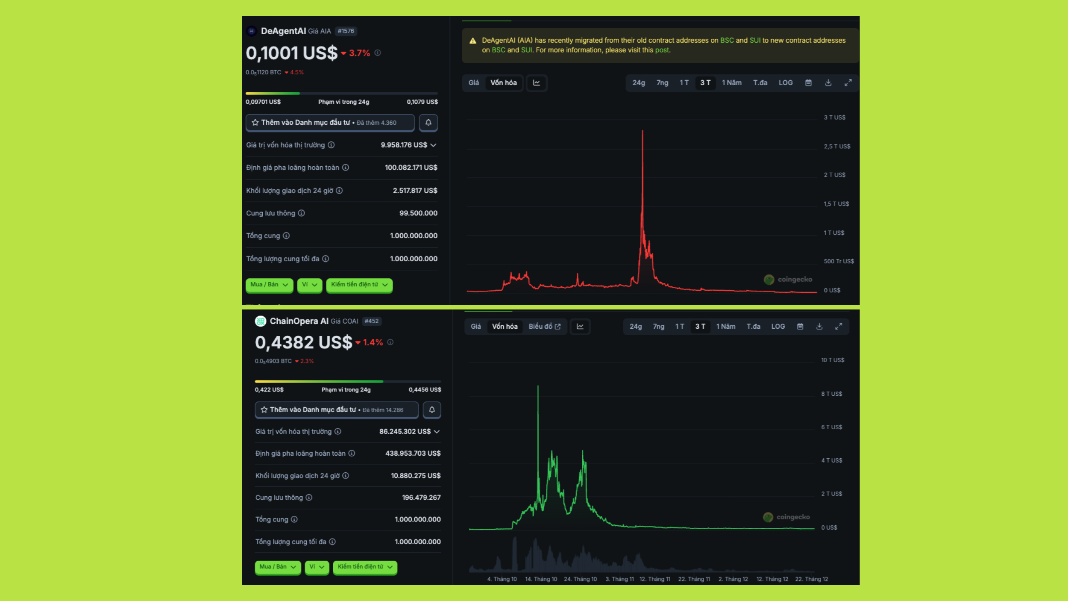Click the line chart type icon on the ChainOpera chart
1068x601 pixels.
(580, 327)
